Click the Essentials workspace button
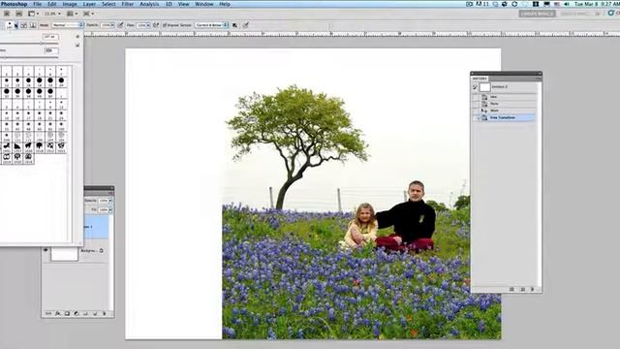620x349 pixels. 537,14
